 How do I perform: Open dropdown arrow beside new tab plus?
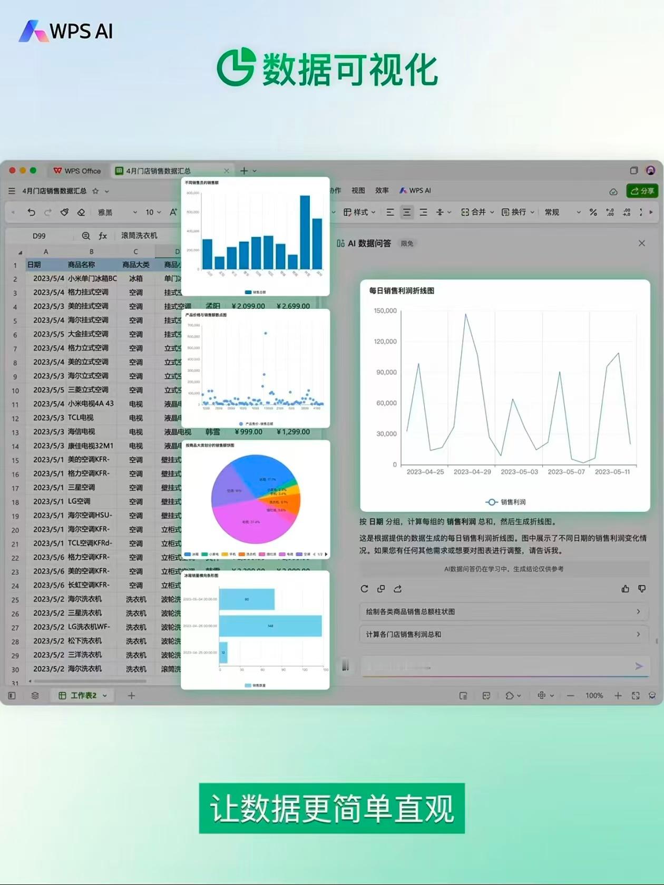click(255, 171)
